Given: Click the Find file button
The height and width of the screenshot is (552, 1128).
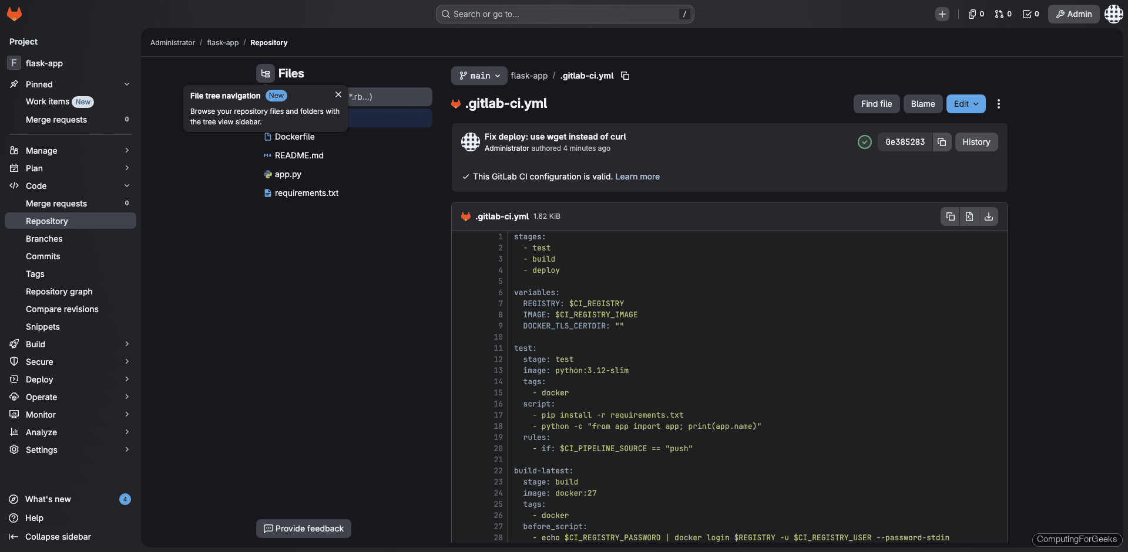Looking at the screenshot, I should pyautogui.click(x=876, y=104).
